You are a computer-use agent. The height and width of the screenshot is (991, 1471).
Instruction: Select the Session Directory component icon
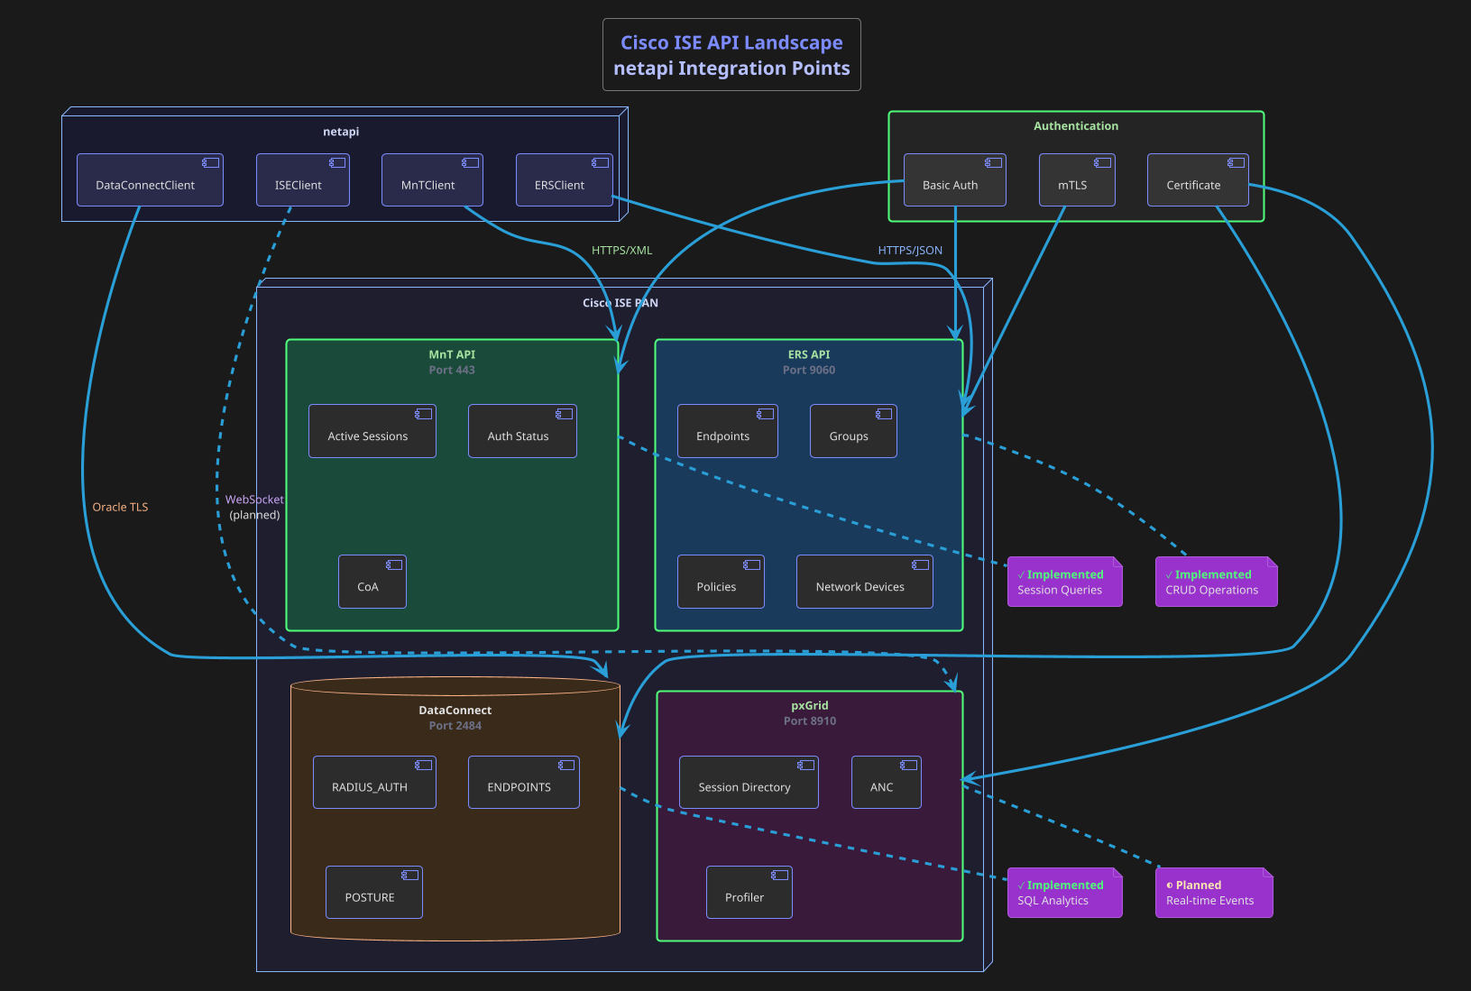click(x=805, y=765)
